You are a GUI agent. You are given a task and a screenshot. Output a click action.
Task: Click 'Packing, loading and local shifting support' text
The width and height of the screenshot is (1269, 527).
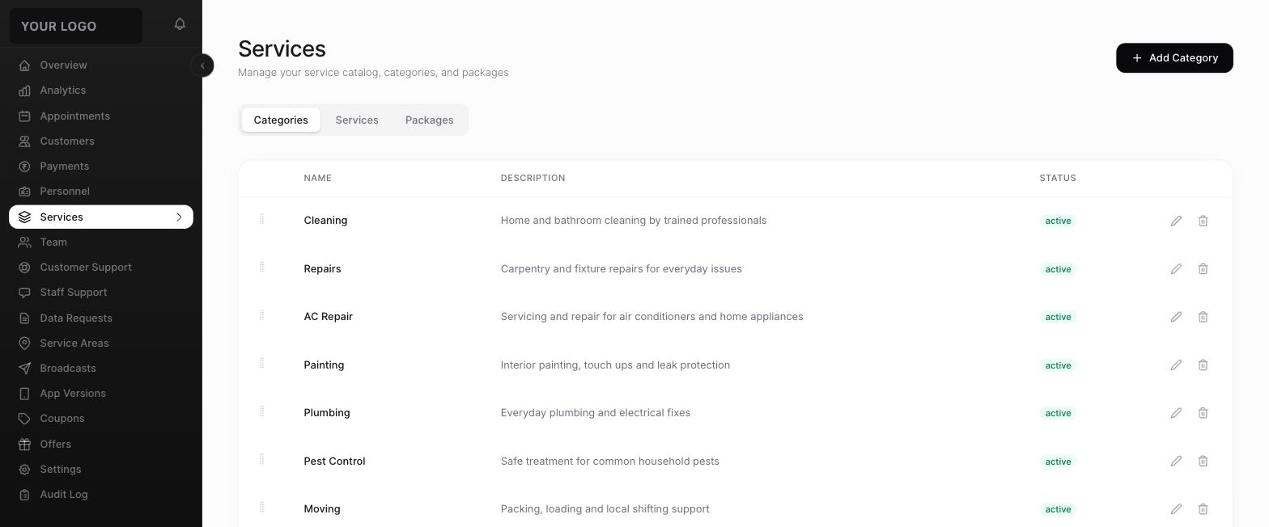(605, 509)
